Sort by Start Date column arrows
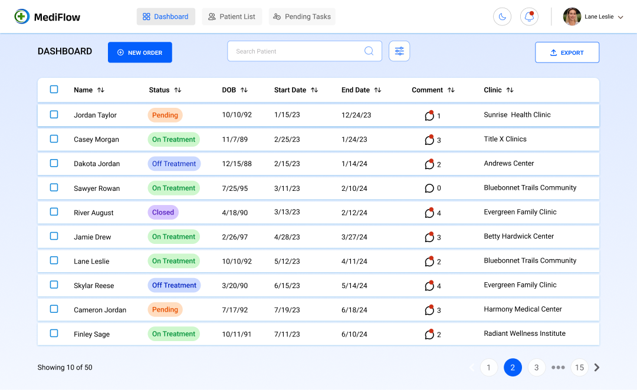 pyautogui.click(x=314, y=90)
